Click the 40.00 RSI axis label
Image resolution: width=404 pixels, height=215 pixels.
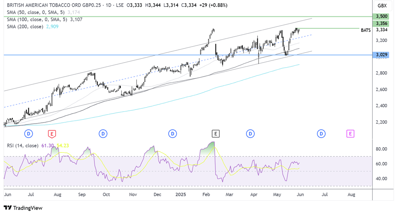coord(381,179)
